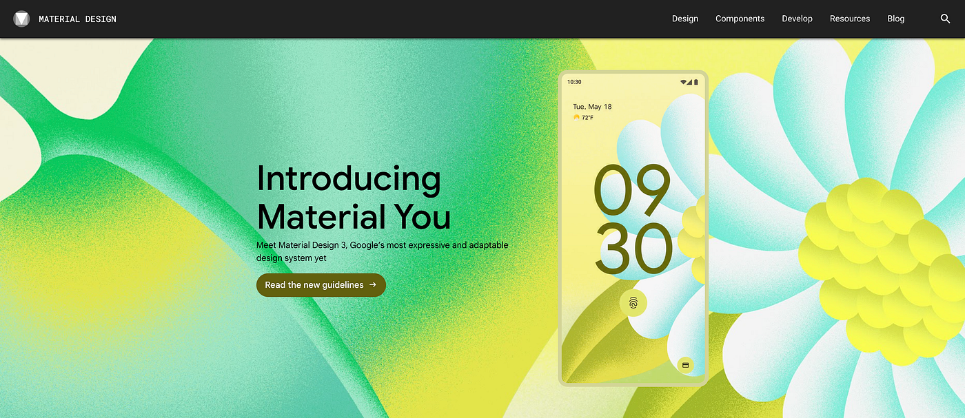
Task: Click the Meet Material Design 3 subtitle
Action: pyautogui.click(x=383, y=251)
